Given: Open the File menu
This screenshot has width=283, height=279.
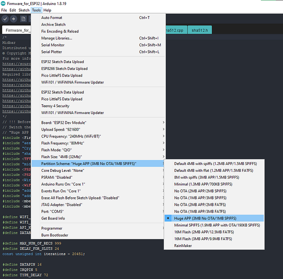Looking at the screenshot, I should click(4, 10).
